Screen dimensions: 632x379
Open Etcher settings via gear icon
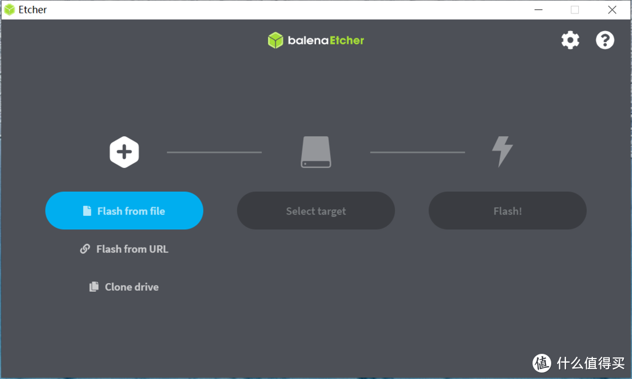[x=570, y=40]
